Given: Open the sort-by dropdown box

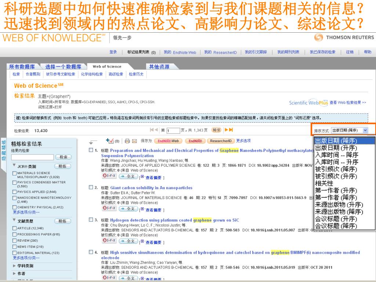Looking at the screenshot, I should [x=350, y=130].
